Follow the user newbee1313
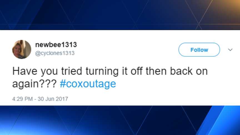 (x=199, y=50)
